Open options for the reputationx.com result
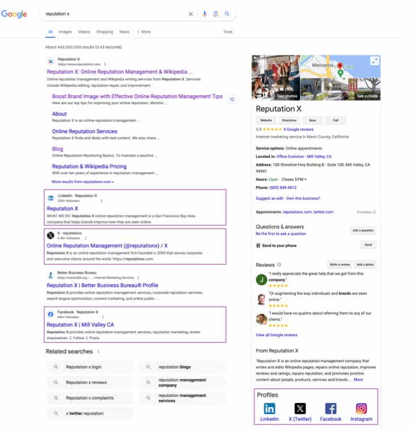 (105, 64)
